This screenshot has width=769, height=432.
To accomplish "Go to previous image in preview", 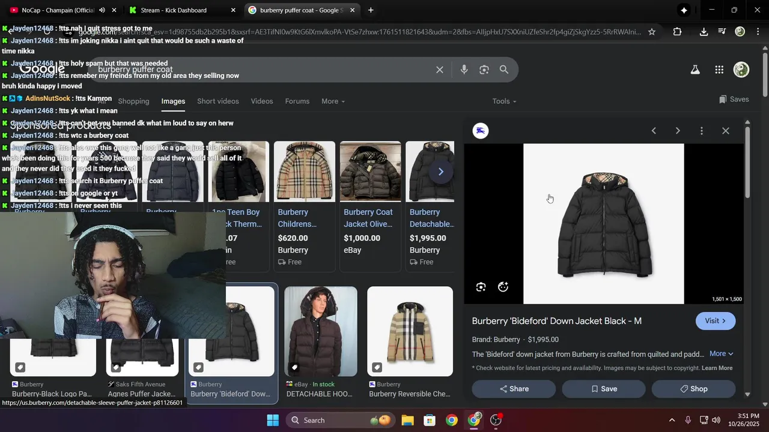I will [x=654, y=131].
